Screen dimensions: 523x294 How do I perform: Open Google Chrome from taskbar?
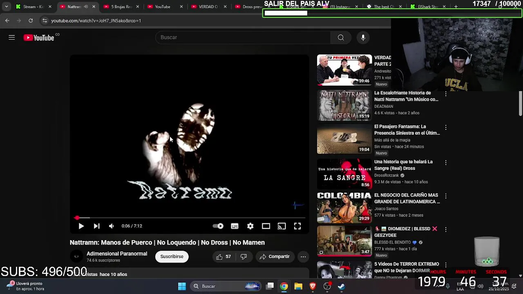coord(284,286)
